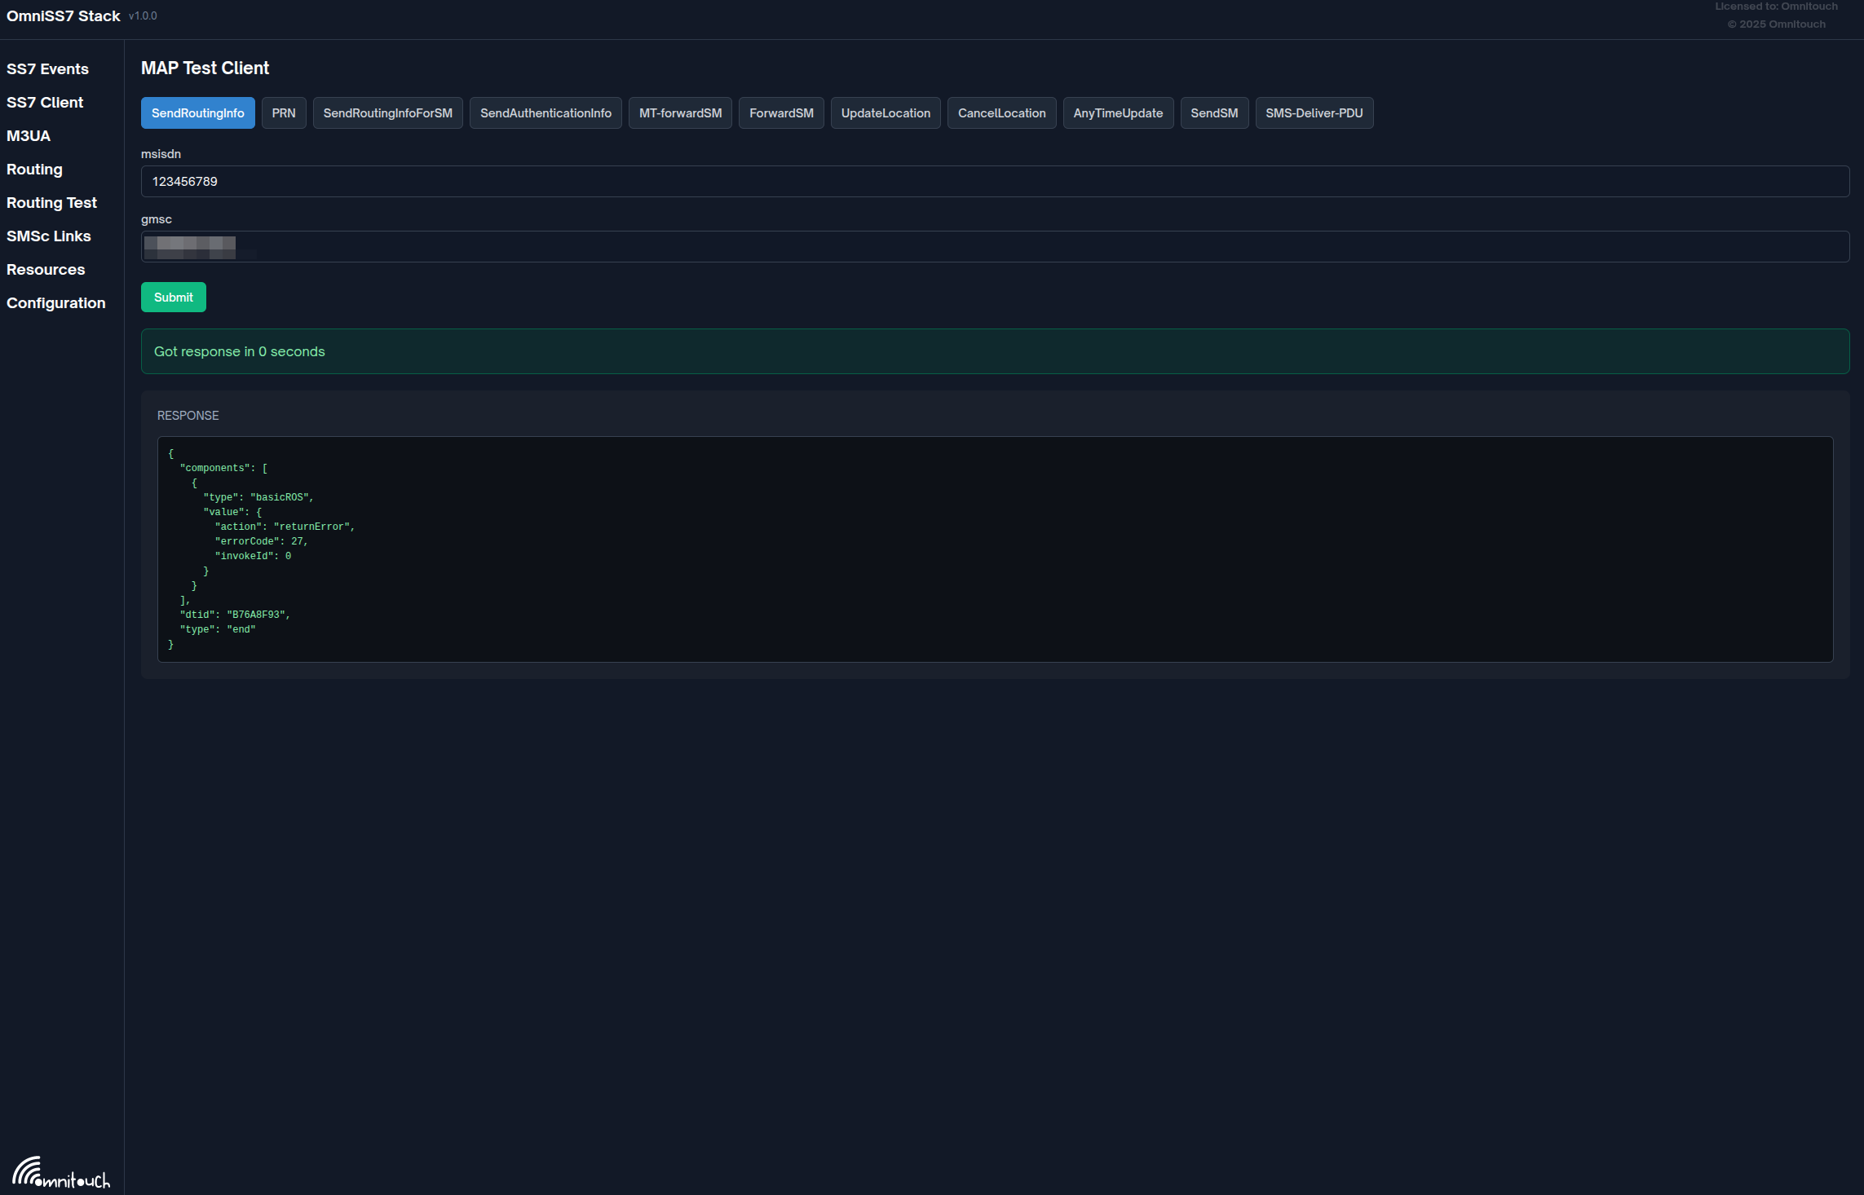This screenshot has width=1864, height=1195.
Task: Select the PRN operation
Action: [283, 112]
